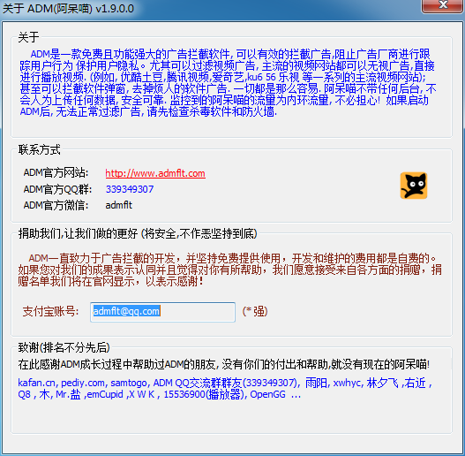Screen dimensions: 465x456
Task: Click the Alipay account input field
Action: pos(163,312)
